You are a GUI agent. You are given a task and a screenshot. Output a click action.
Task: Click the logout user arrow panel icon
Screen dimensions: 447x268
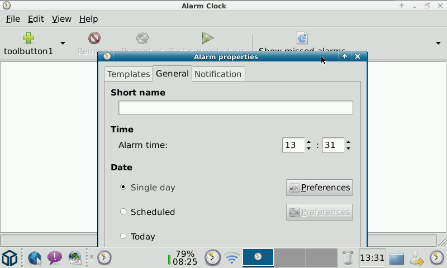pyautogui.click(x=417, y=258)
